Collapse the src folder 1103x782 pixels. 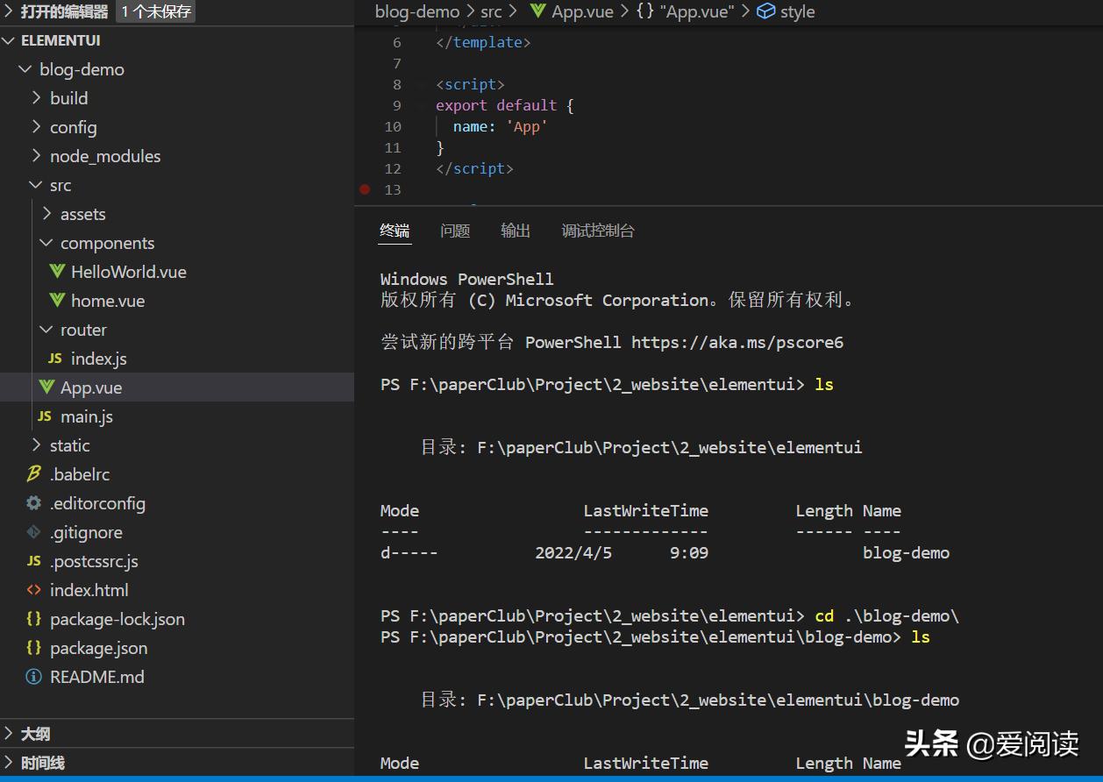36,185
